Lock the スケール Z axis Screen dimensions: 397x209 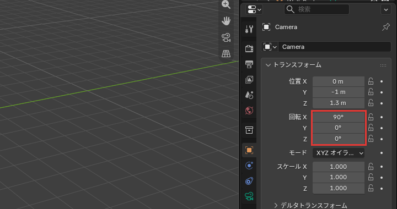click(x=371, y=188)
